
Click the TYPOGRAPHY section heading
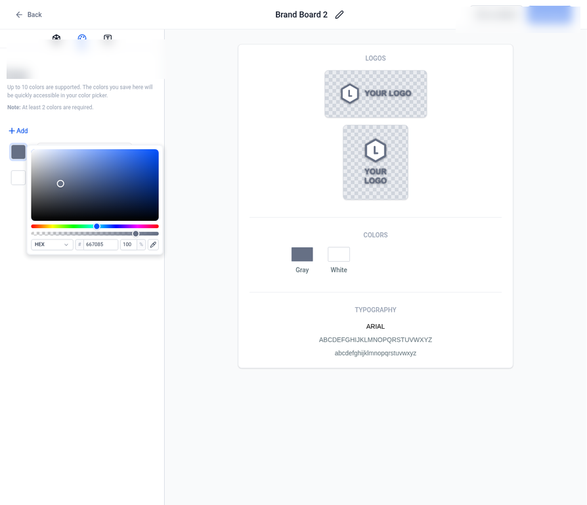tap(376, 310)
